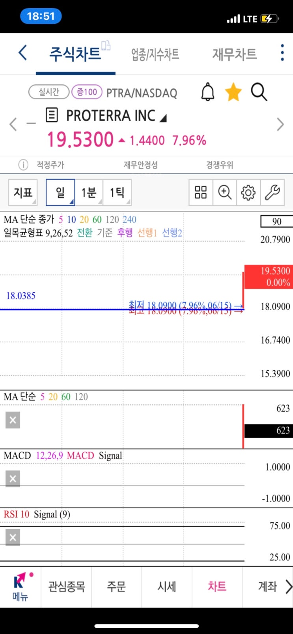Tap the black 623 volume marker

[269, 431]
